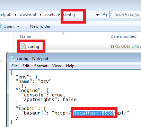The height and width of the screenshot is (127, 141).
Task: Click the "appInsights" key text
Action: coord(39,100)
